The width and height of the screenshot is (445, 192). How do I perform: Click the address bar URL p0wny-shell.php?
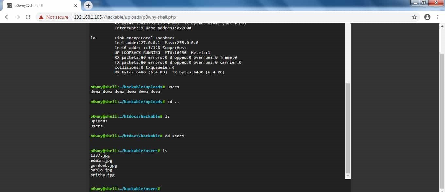pos(125,17)
